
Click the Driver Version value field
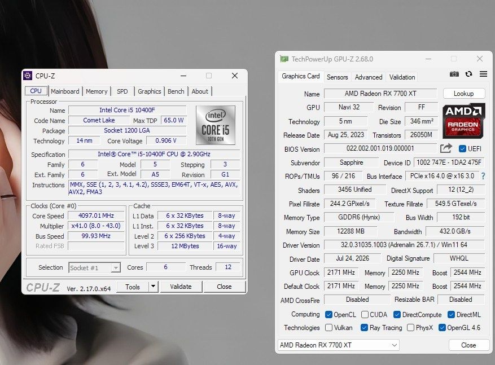point(404,245)
